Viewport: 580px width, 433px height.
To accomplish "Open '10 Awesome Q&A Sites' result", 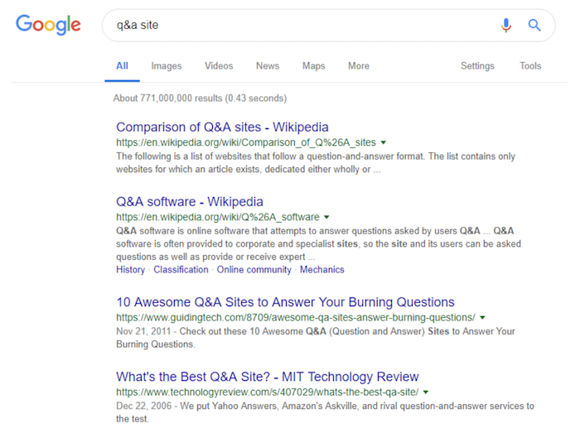I will [x=286, y=302].
